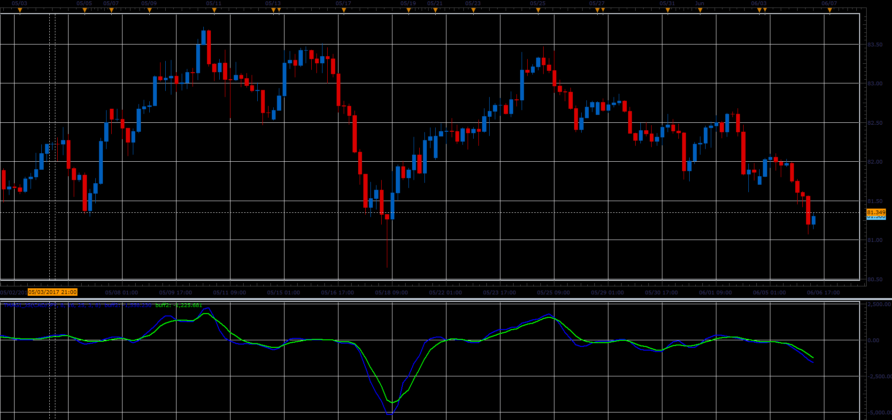The image size is (892, 420).
Task: Pick the orange marker under 05/21
Action: (x=435, y=10)
